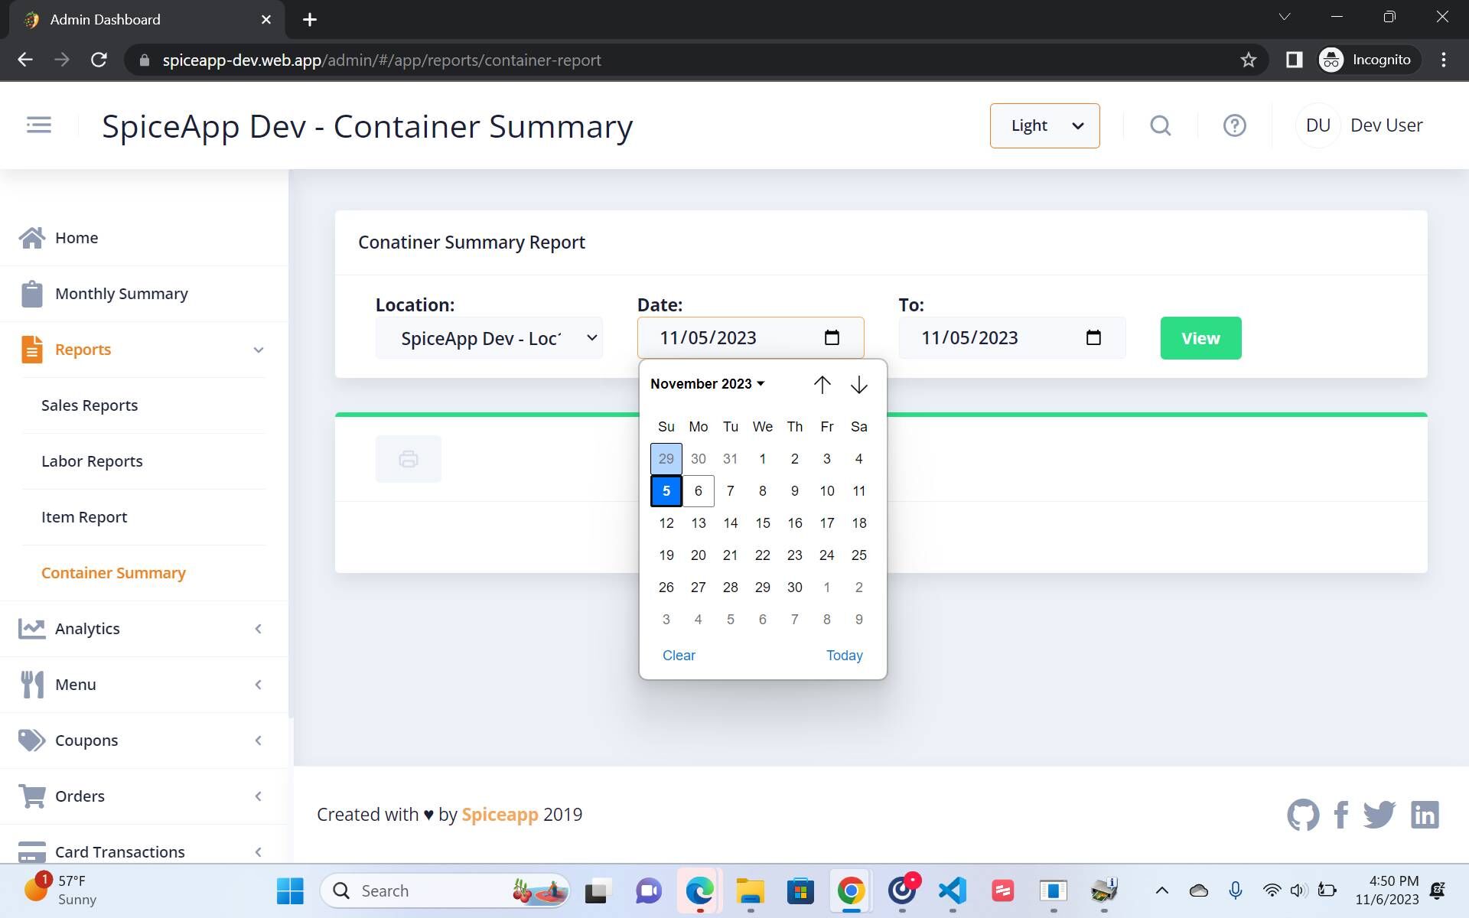This screenshot has width=1469, height=918.
Task: Open the GitHub footer icon
Action: 1302,815
